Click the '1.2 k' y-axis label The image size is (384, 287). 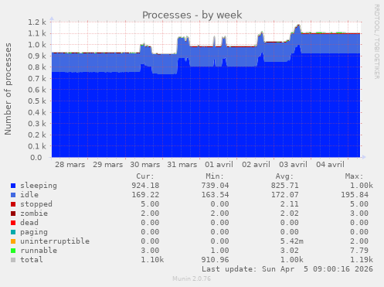[x=37, y=22]
